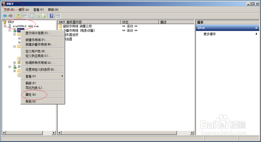The image size is (261, 142).
Task: Choose 刷新(F) from context menu
Action: click(x=43, y=83)
